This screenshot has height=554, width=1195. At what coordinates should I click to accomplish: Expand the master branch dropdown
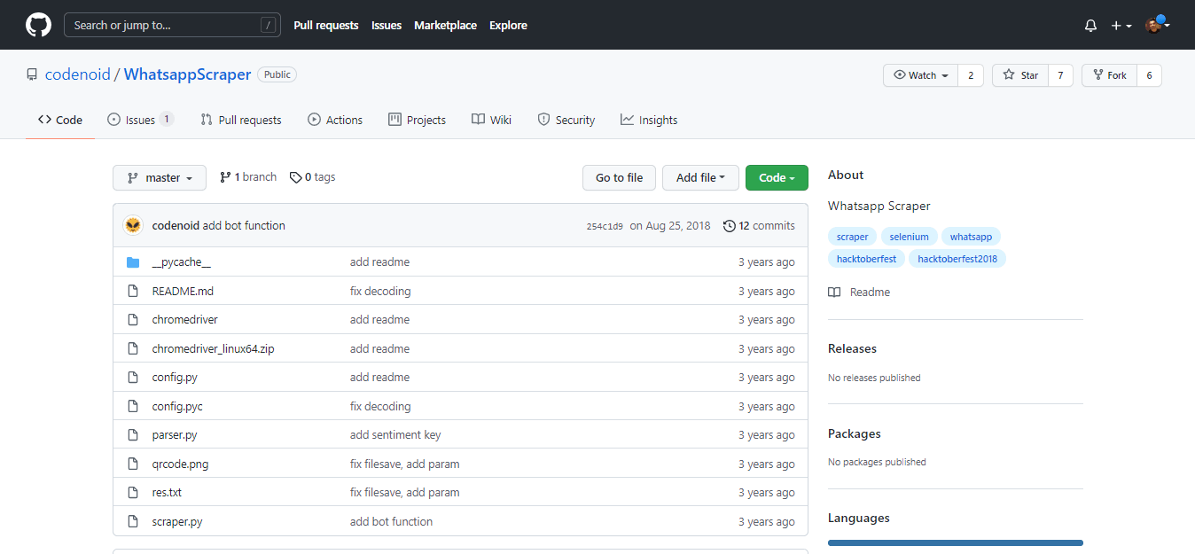pyautogui.click(x=160, y=178)
